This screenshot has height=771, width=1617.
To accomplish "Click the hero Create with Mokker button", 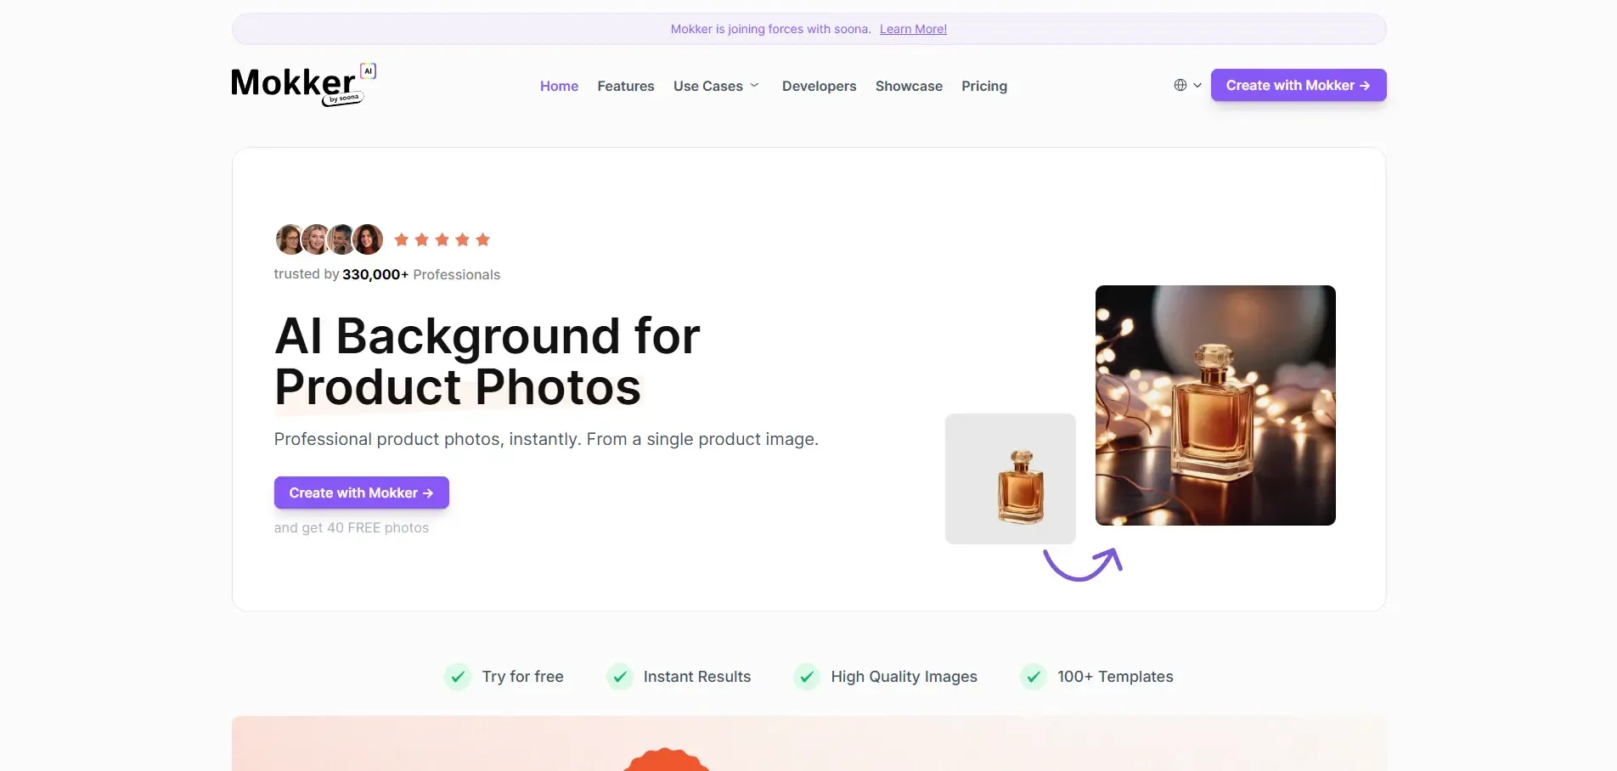I will (x=362, y=492).
